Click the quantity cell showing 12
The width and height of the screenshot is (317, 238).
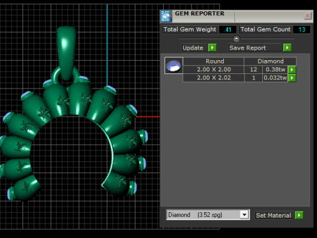point(254,69)
